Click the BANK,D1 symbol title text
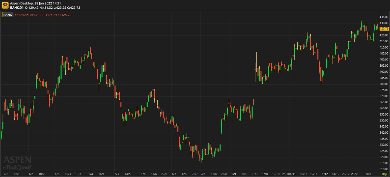The height and width of the screenshot is (177, 390). (x=17, y=7)
